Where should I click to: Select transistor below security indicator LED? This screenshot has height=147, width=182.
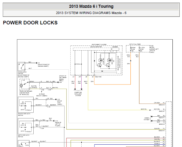pos(108,65)
